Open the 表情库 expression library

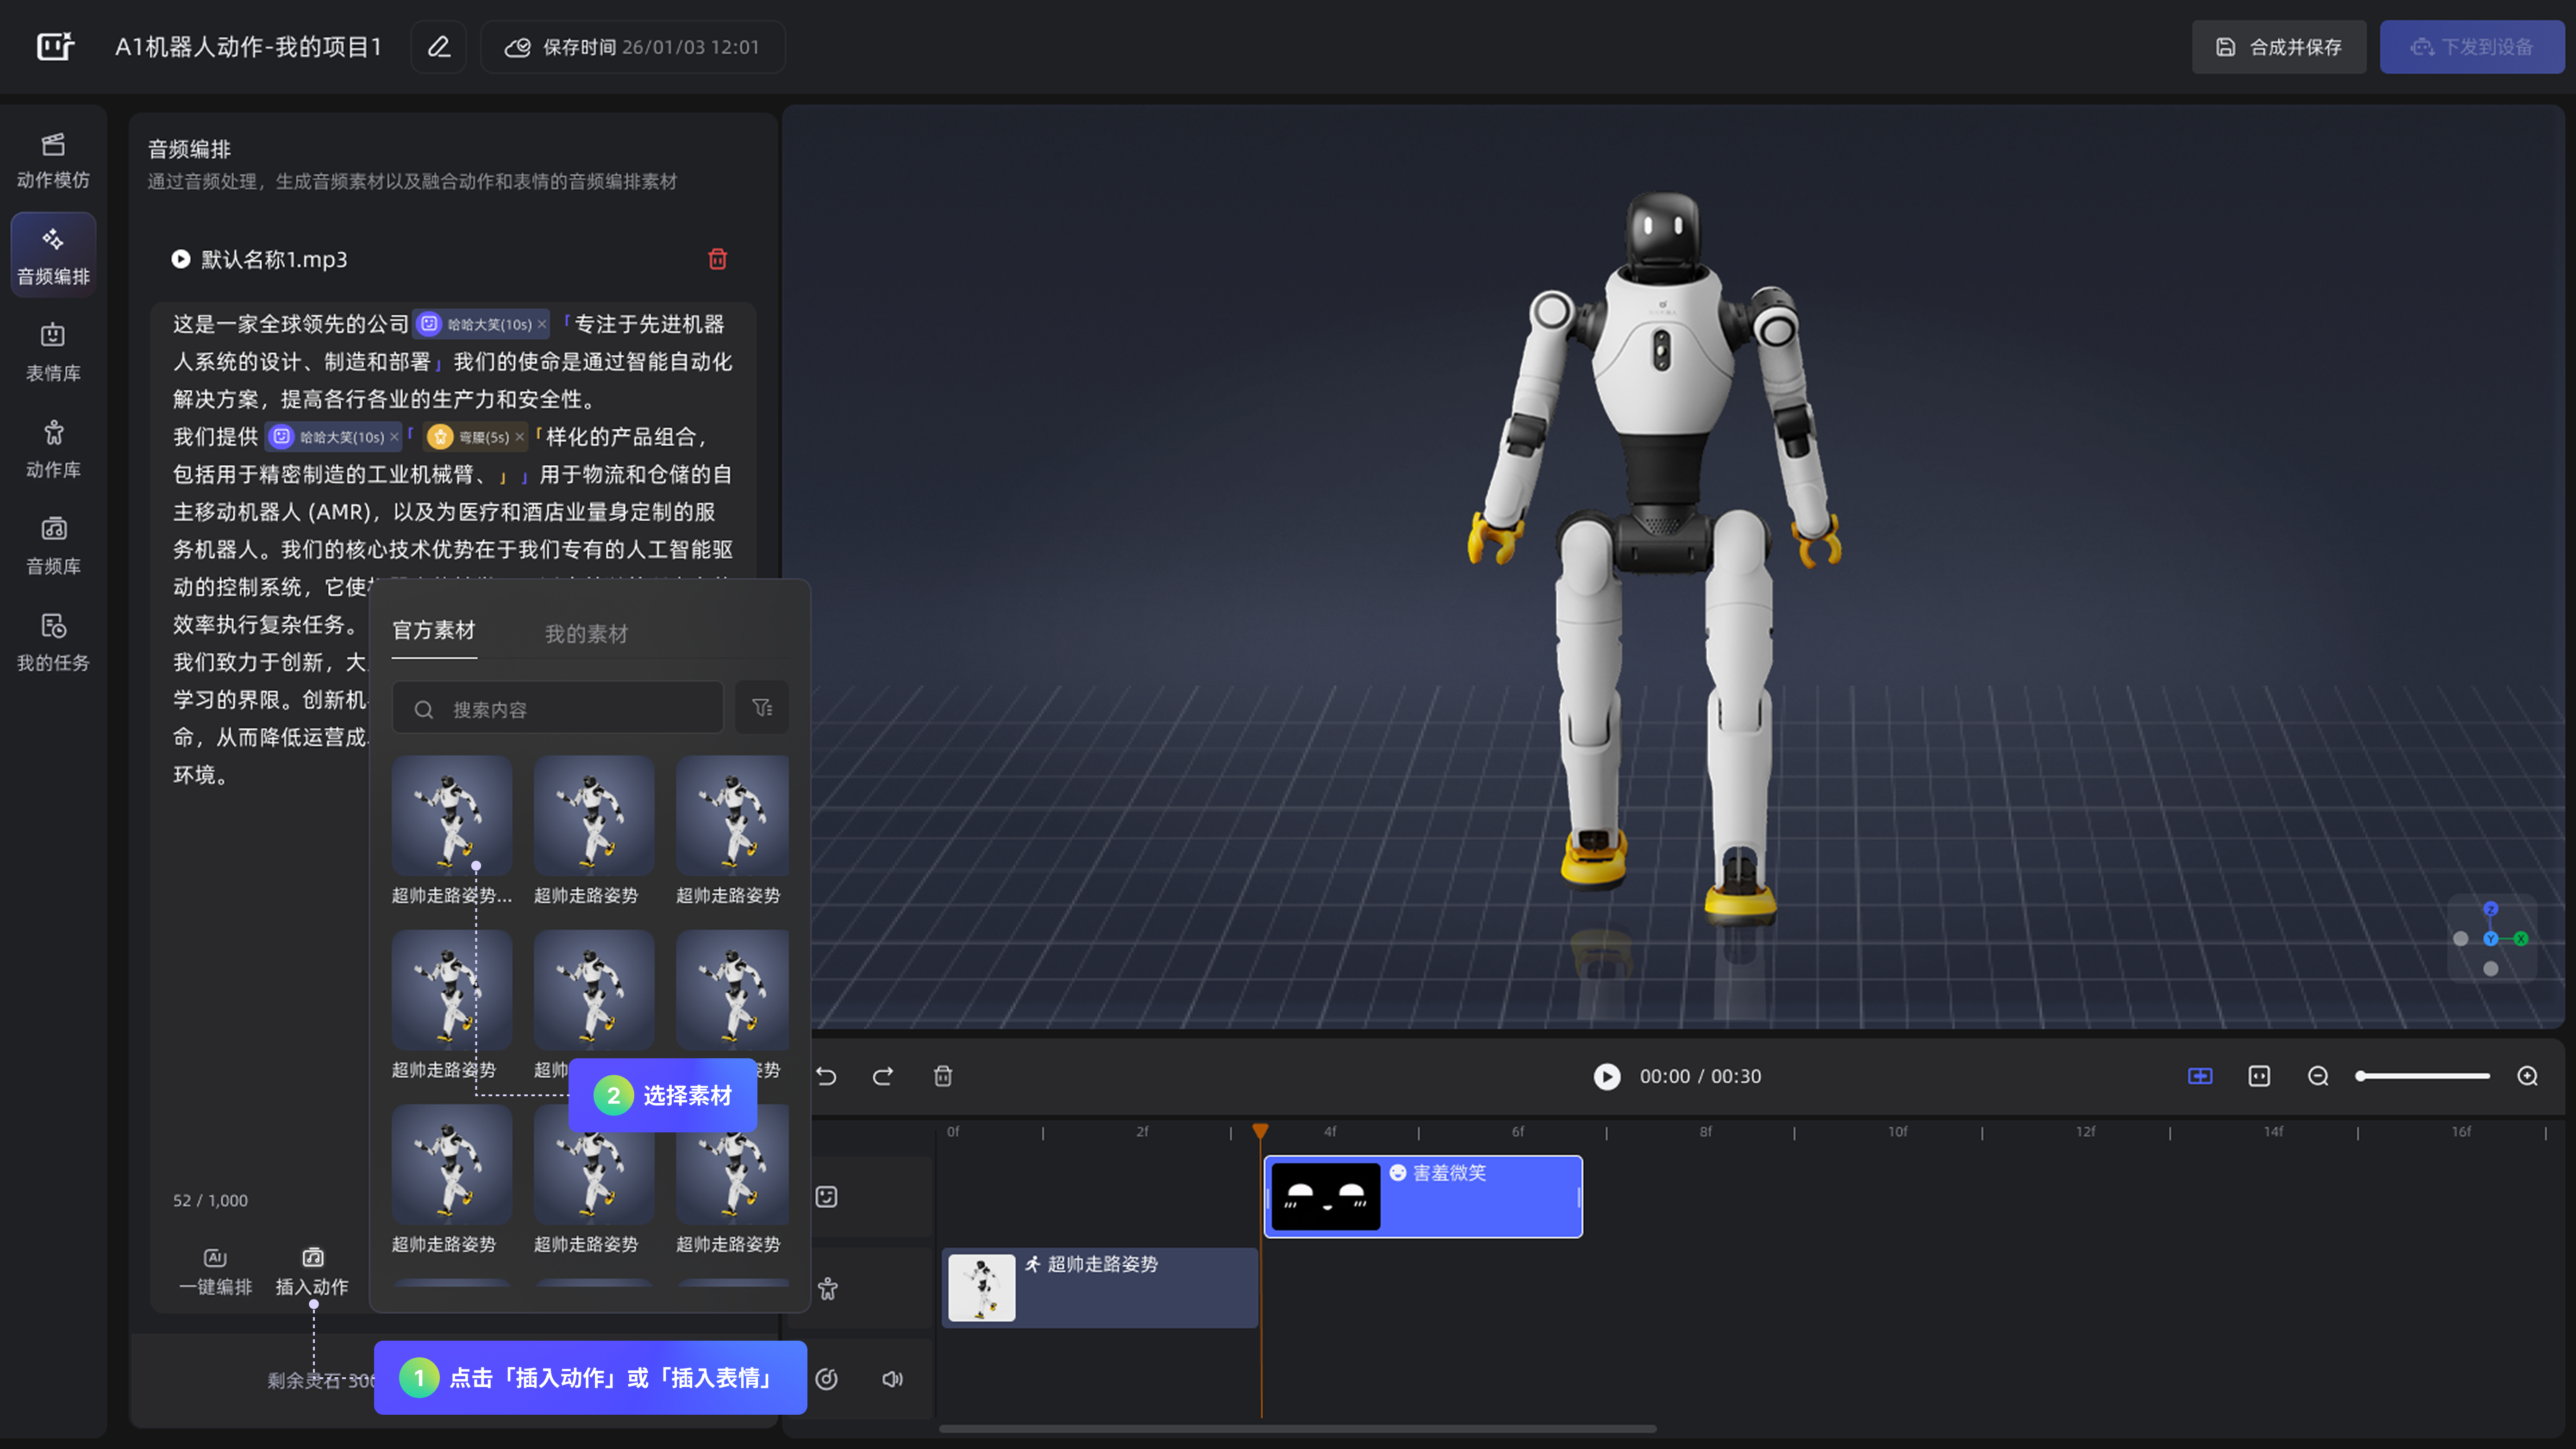pos(53,353)
